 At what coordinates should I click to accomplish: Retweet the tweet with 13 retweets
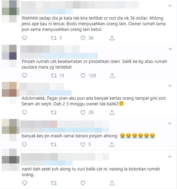54,76
